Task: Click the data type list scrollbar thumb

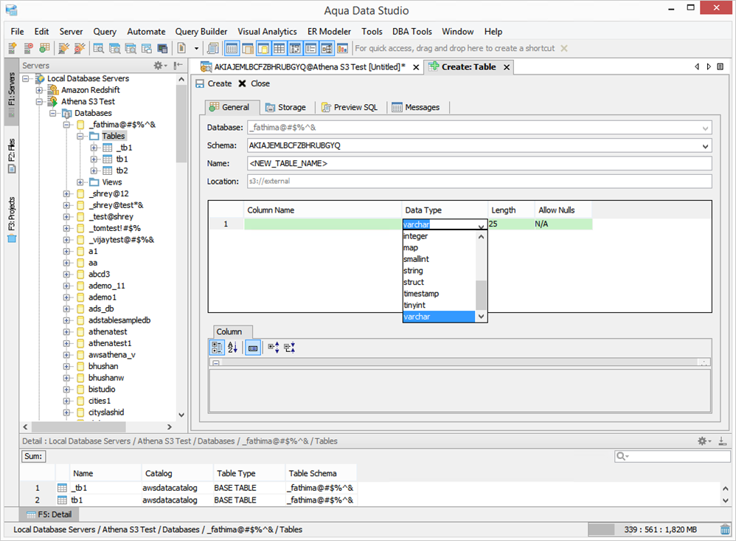Action: point(481,295)
